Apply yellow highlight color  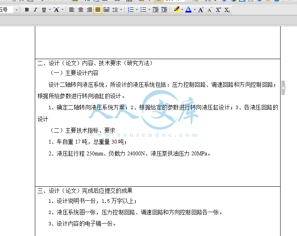click(176, 9)
